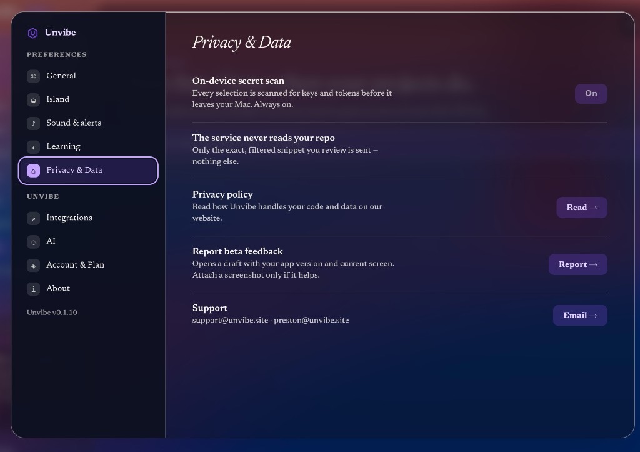Screen dimensions: 640x452
Task: Click the Email support button
Action: tap(580, 315)
